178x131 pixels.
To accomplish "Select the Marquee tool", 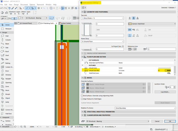I will [x=7, y=29].
